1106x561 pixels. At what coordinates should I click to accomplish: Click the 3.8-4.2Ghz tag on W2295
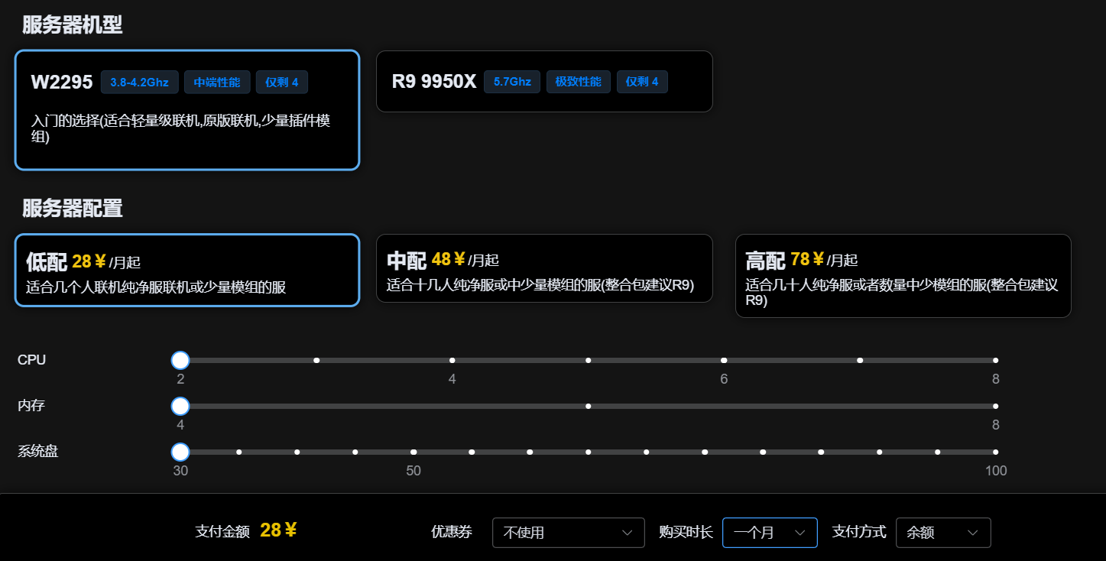point(140,82)
